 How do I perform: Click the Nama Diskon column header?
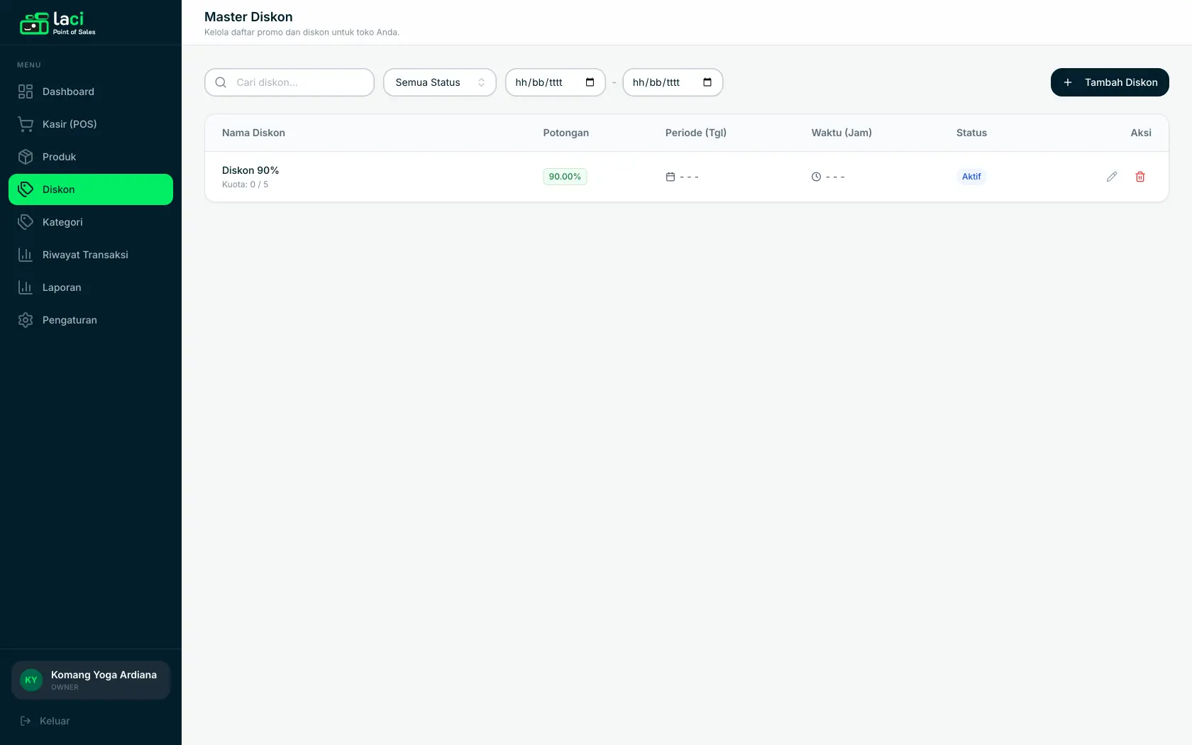[253, 133]
